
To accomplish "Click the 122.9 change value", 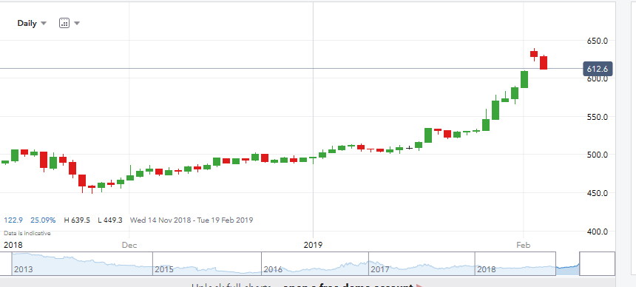I will [13, 220].
